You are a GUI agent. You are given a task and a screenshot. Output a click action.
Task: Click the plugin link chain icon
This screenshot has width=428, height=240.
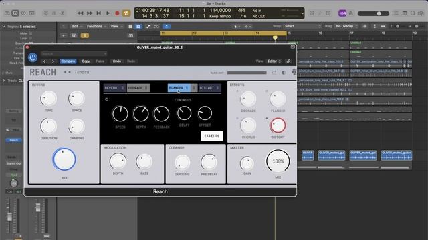tap(288, 61)
